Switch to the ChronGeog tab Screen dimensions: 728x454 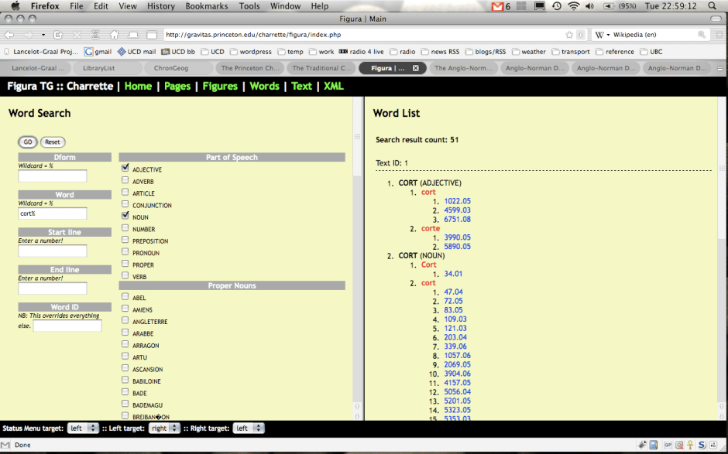click(170, 68)
